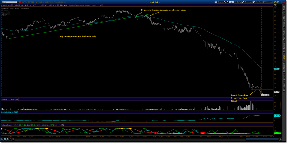Image resolution: width=287 pixels, height=143 pixels.
Task: Change the D timeframe aggregation button
Action: click(231, 2)
